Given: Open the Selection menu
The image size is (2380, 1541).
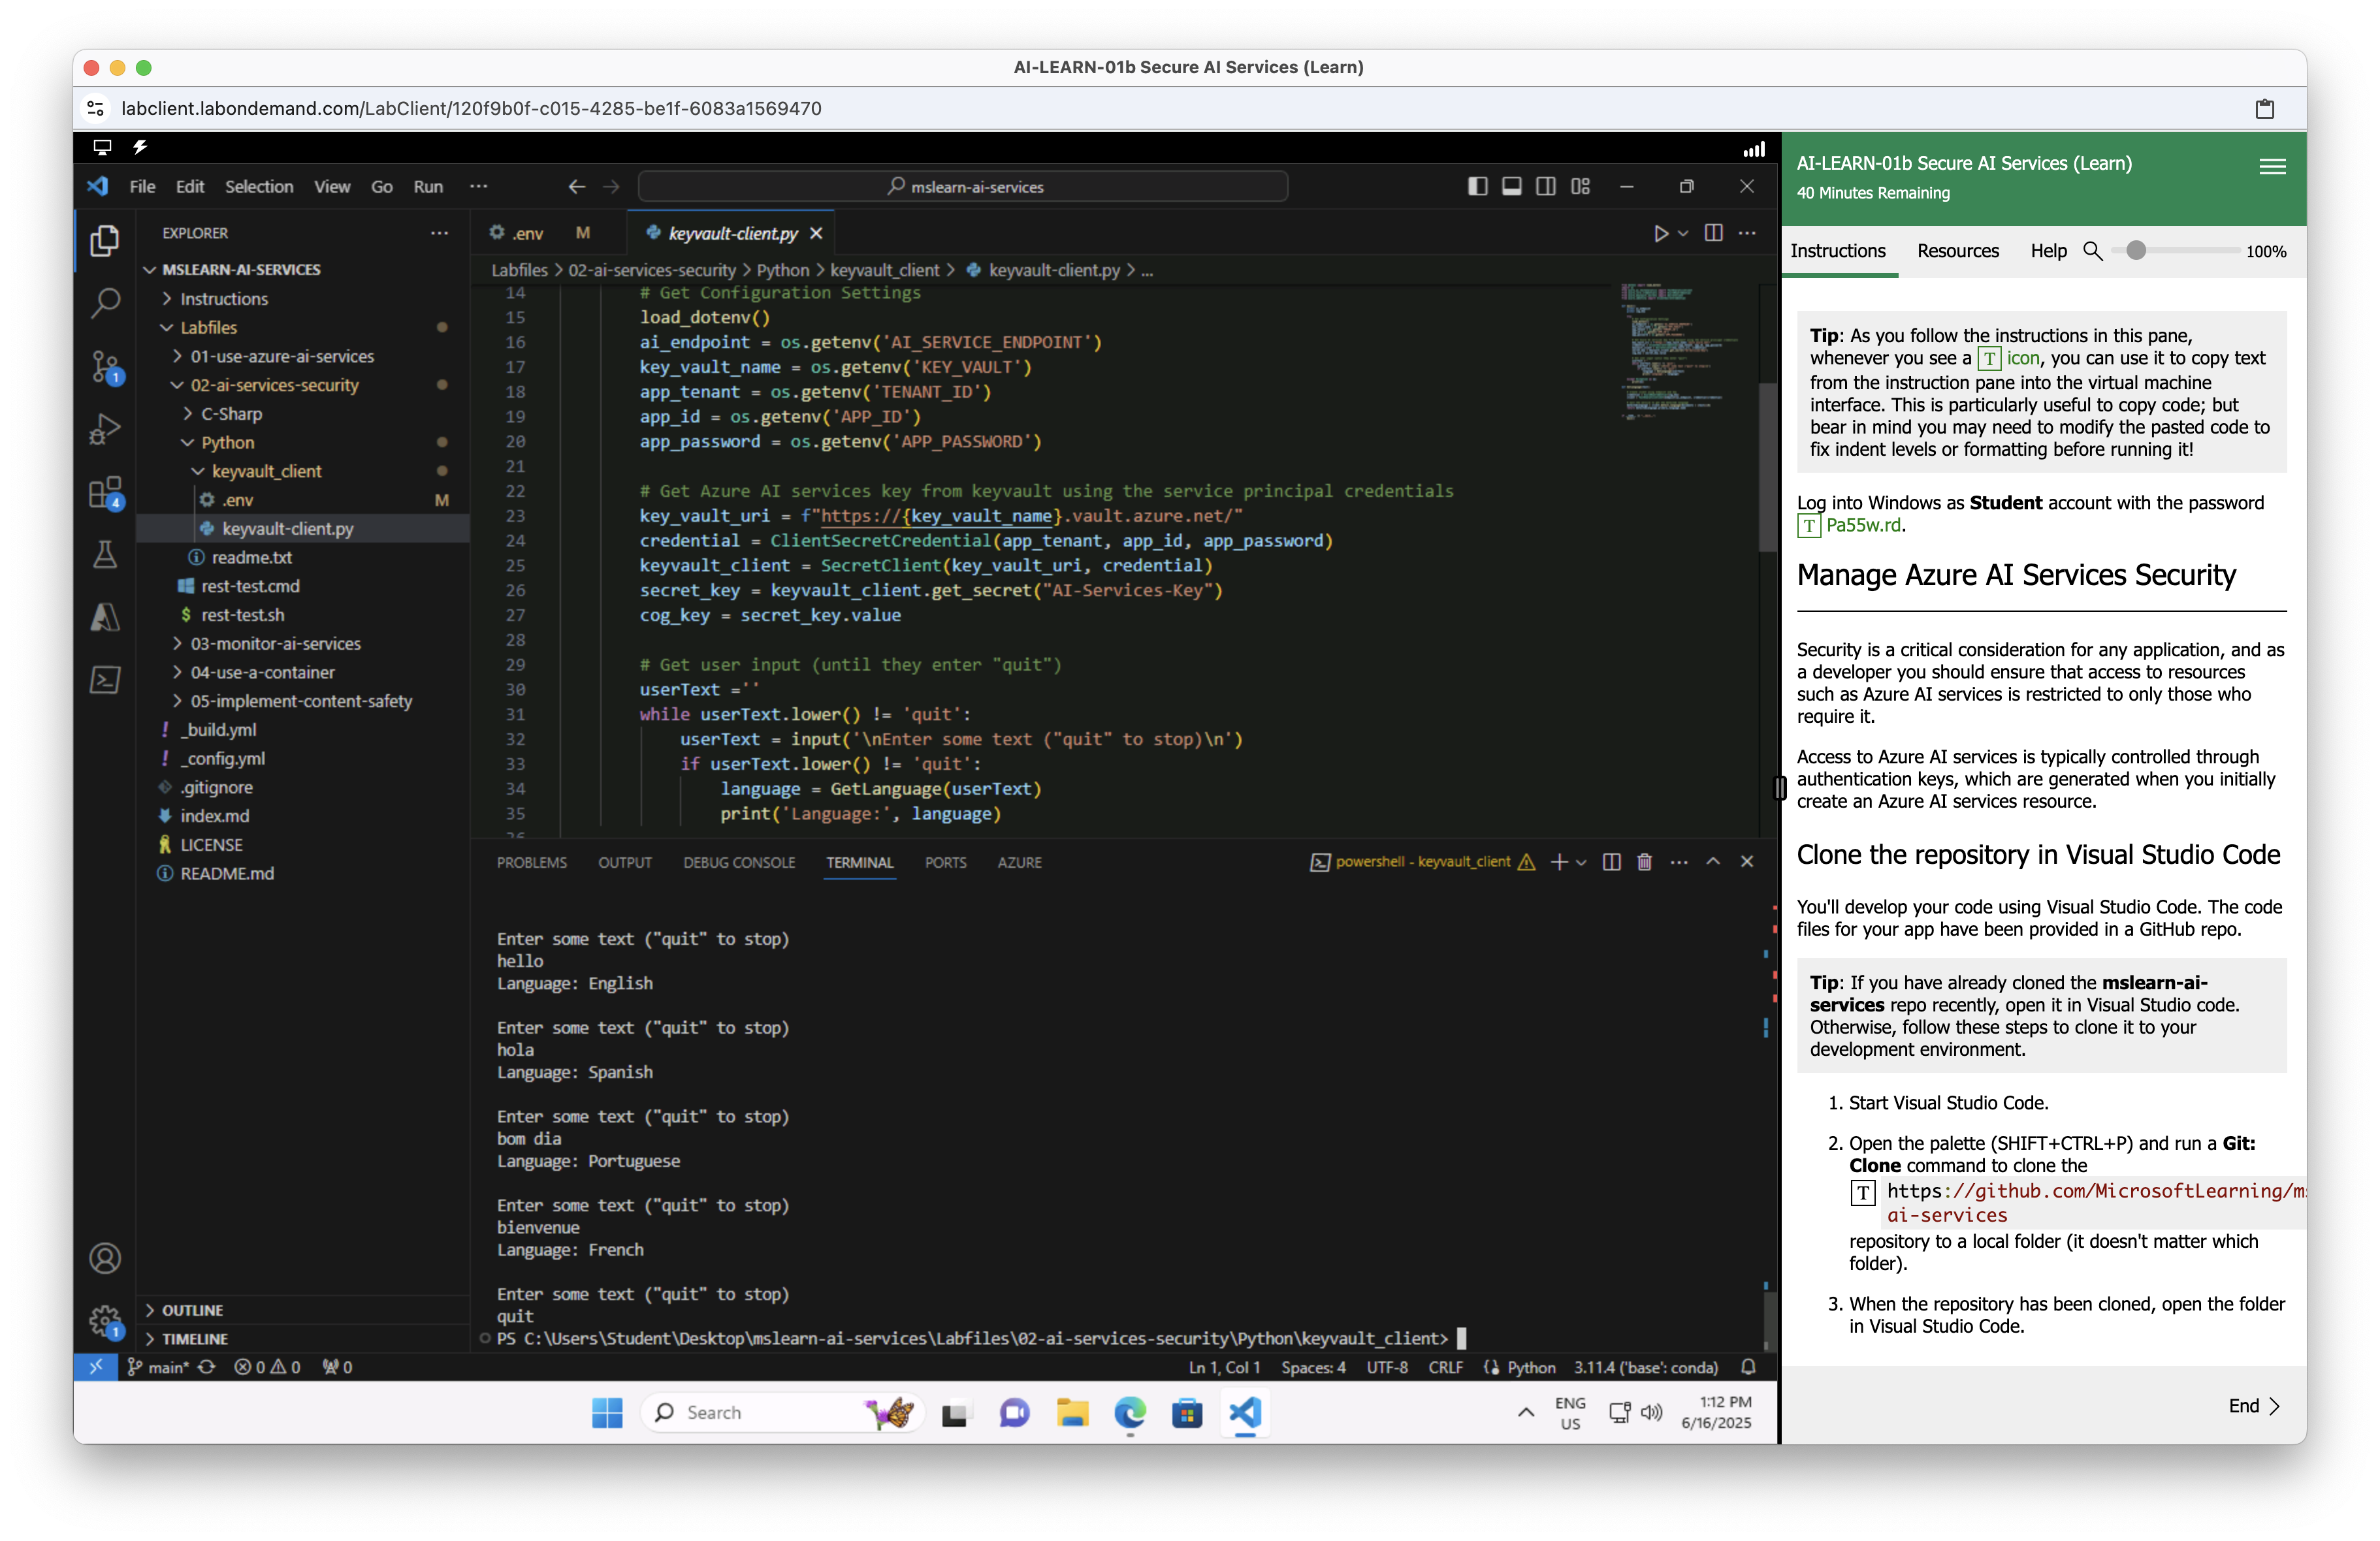Looking at the screenshot, I should click(259, 187).
